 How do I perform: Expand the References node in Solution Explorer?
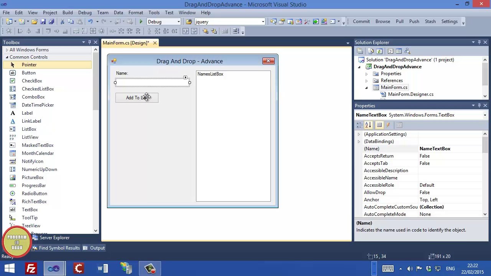pyautogui.click(x=366, y=80)
